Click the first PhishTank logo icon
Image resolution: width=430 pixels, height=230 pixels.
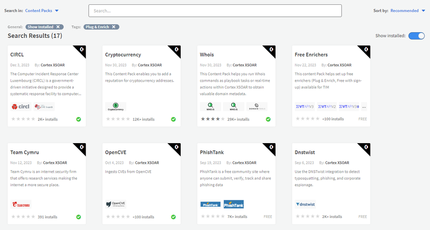click(x=210, y=204)
